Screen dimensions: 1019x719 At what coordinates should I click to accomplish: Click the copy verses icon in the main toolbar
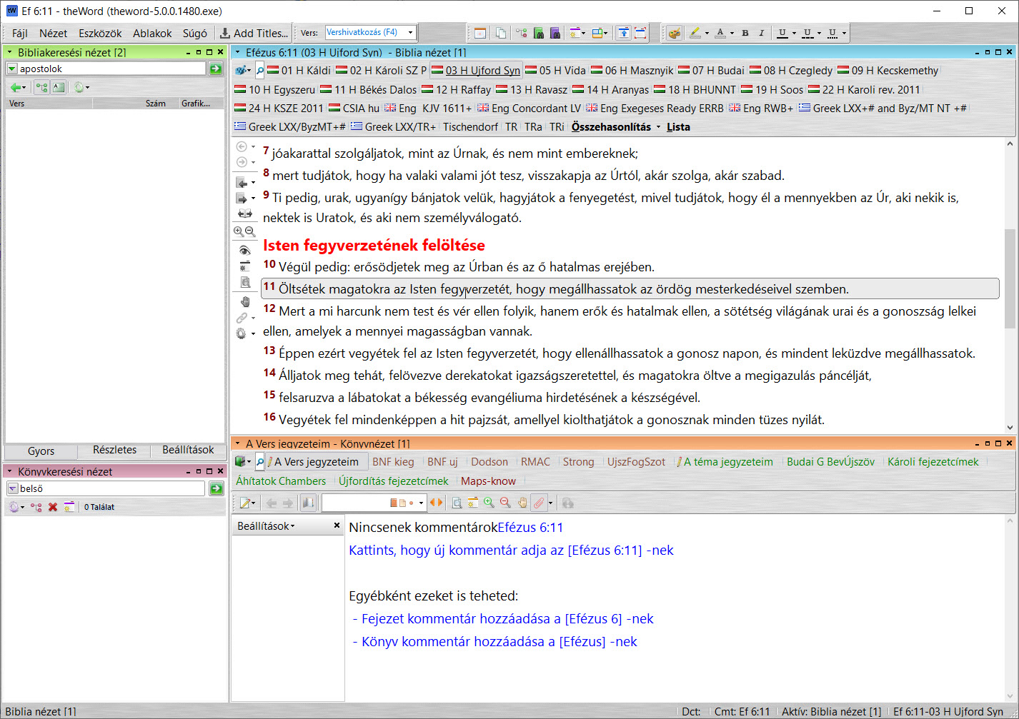(501, 33)
